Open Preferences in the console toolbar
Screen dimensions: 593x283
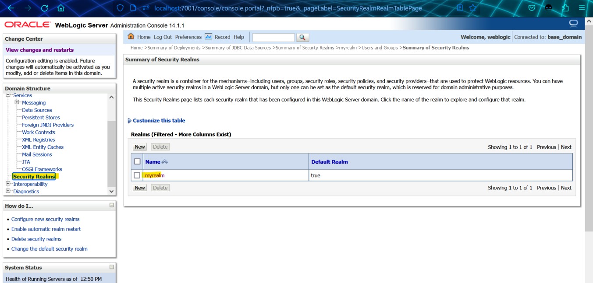coord(188,37)
